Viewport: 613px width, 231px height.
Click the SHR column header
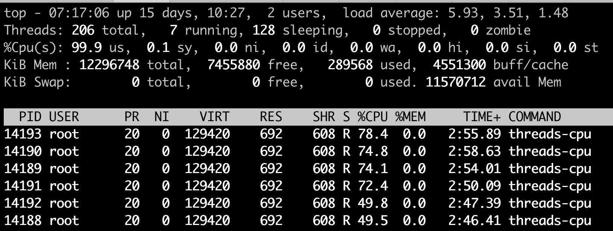coord(324,117)
